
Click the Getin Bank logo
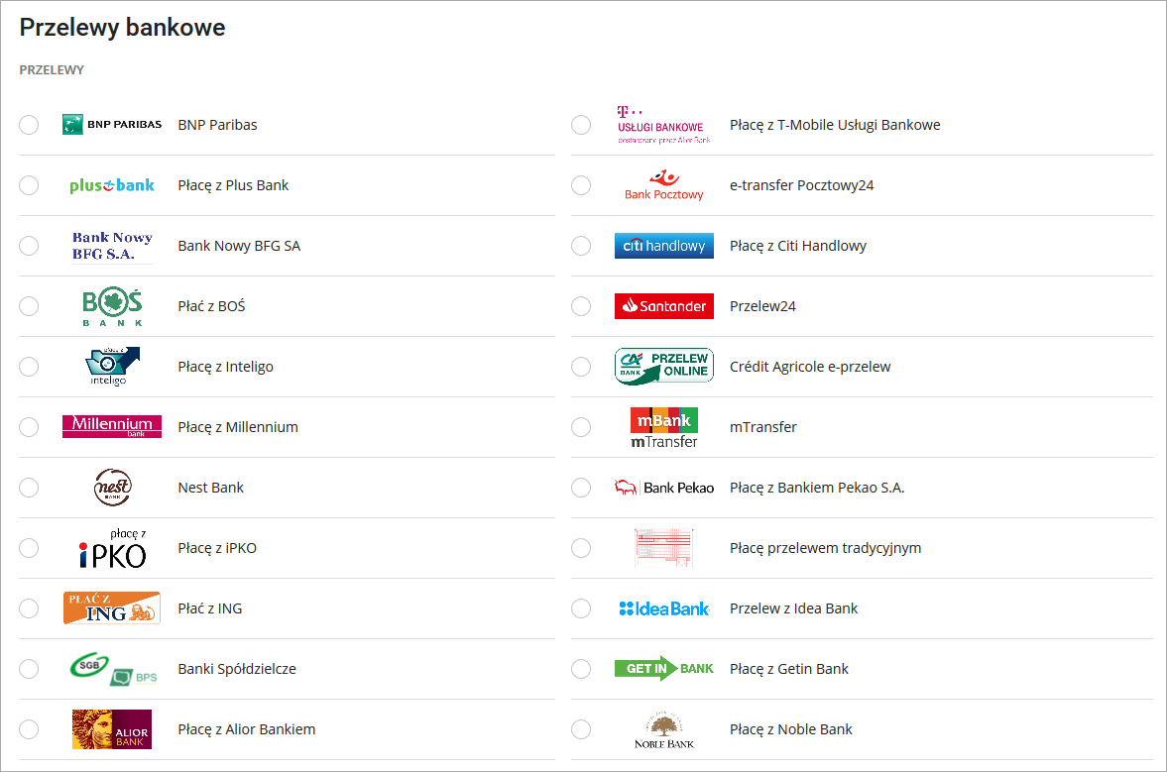663,669
